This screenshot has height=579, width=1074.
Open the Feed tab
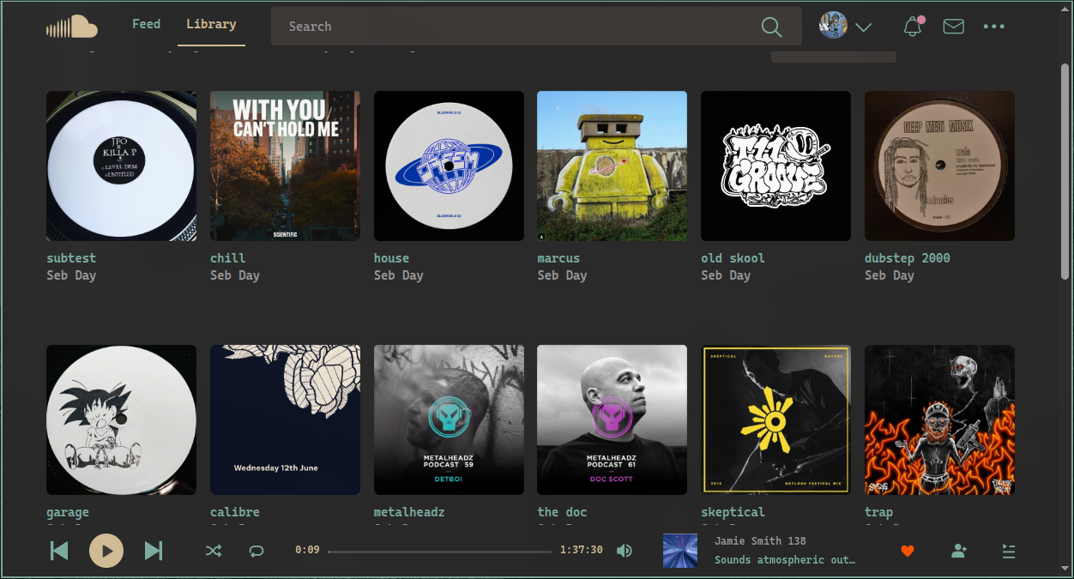[x=146, y=24]
